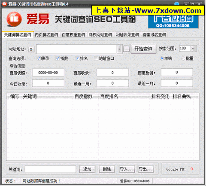Click the website address input field
Screen dimensions: 206x186
[x=77, y=49]
